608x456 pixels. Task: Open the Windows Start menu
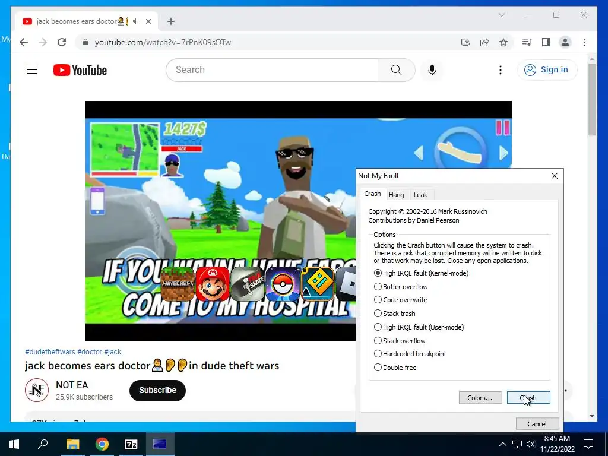click(x=14, y=444)
